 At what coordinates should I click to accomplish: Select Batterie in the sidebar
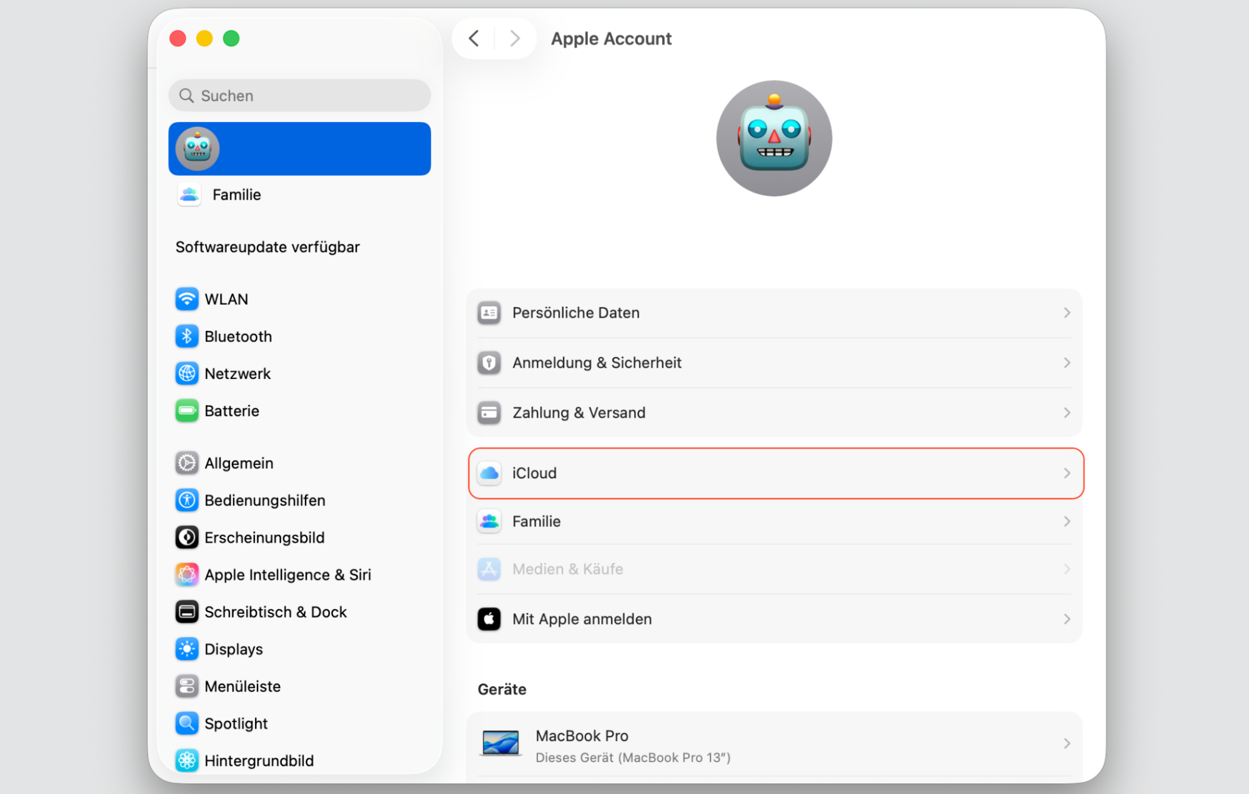299,411
